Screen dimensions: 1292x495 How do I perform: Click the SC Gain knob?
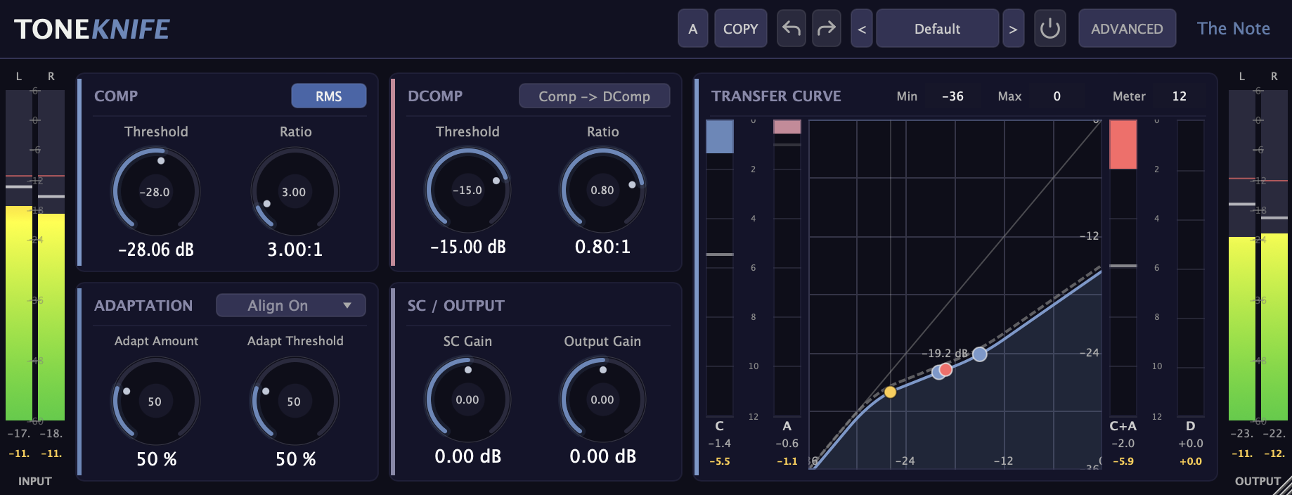pos(468,399)
